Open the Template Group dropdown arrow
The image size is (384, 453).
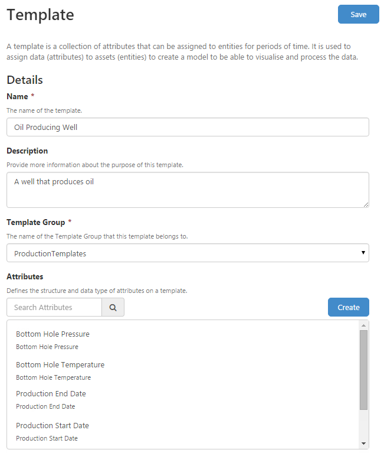(x=362, y=253)
